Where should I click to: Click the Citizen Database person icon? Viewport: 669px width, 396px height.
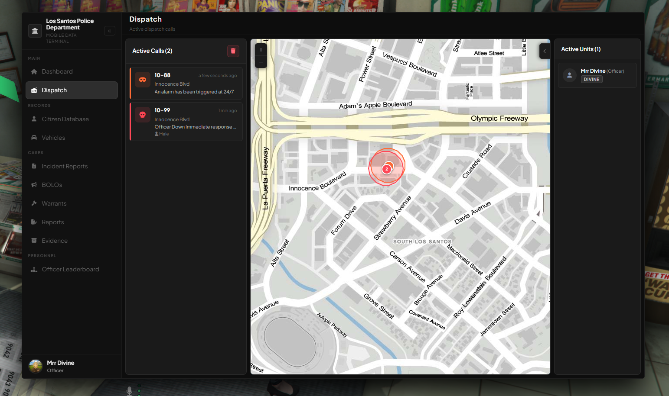34,119
